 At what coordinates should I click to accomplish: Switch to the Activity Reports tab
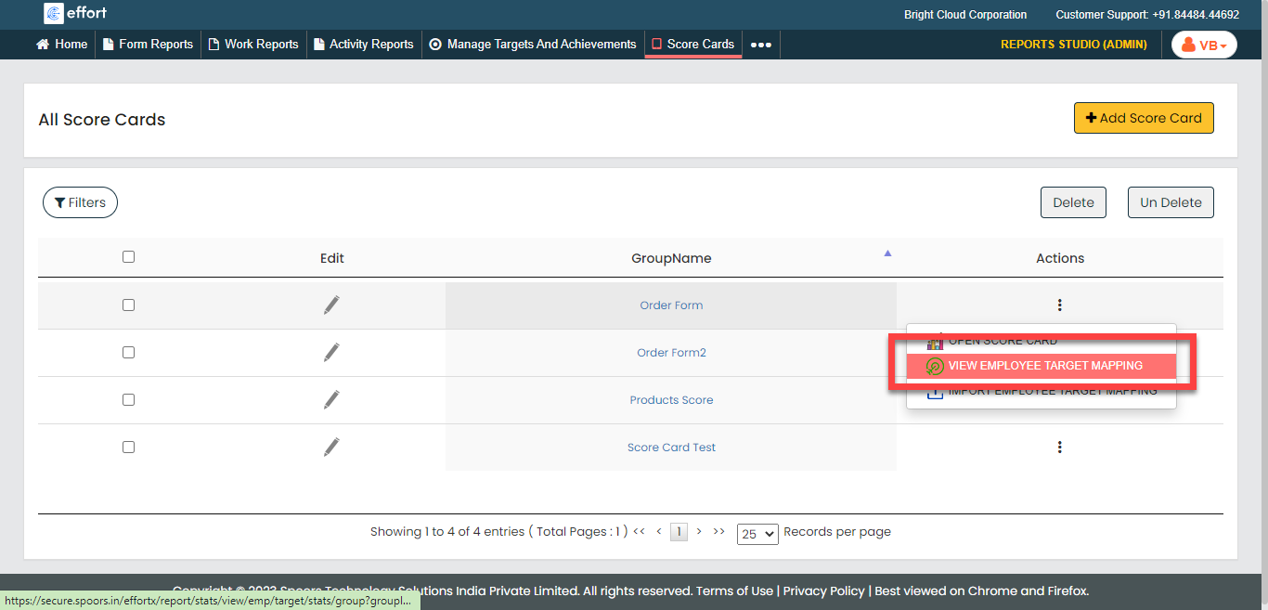pos(364,44)
